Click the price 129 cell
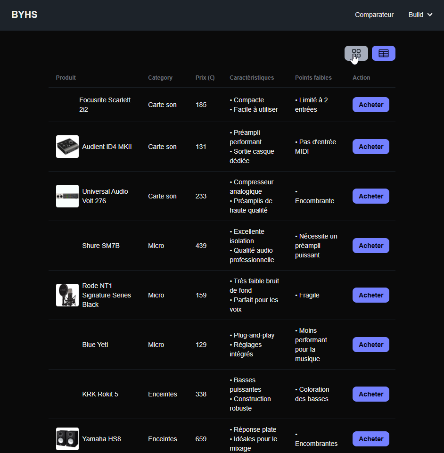The image size is (444, 453). point(201,345)
